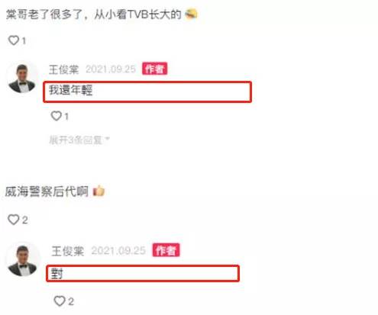The height and width of the screenshot is (315, 378).
Task: Click the comment 棠哥老了很多了
Action: 44,14
